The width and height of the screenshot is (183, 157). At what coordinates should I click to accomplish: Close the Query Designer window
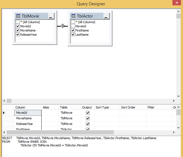(177, 3)
